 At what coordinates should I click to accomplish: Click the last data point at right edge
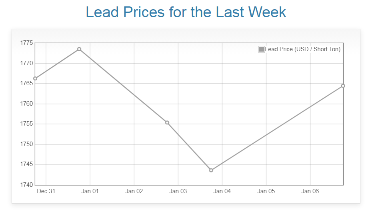[x=343, y=86]
